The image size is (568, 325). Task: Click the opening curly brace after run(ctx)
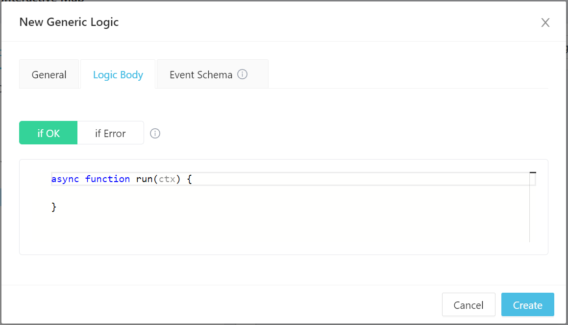tap(190, 179)
